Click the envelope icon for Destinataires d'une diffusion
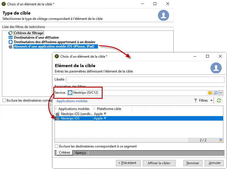Viewport: 227px width, 169px height. point(11,37)
